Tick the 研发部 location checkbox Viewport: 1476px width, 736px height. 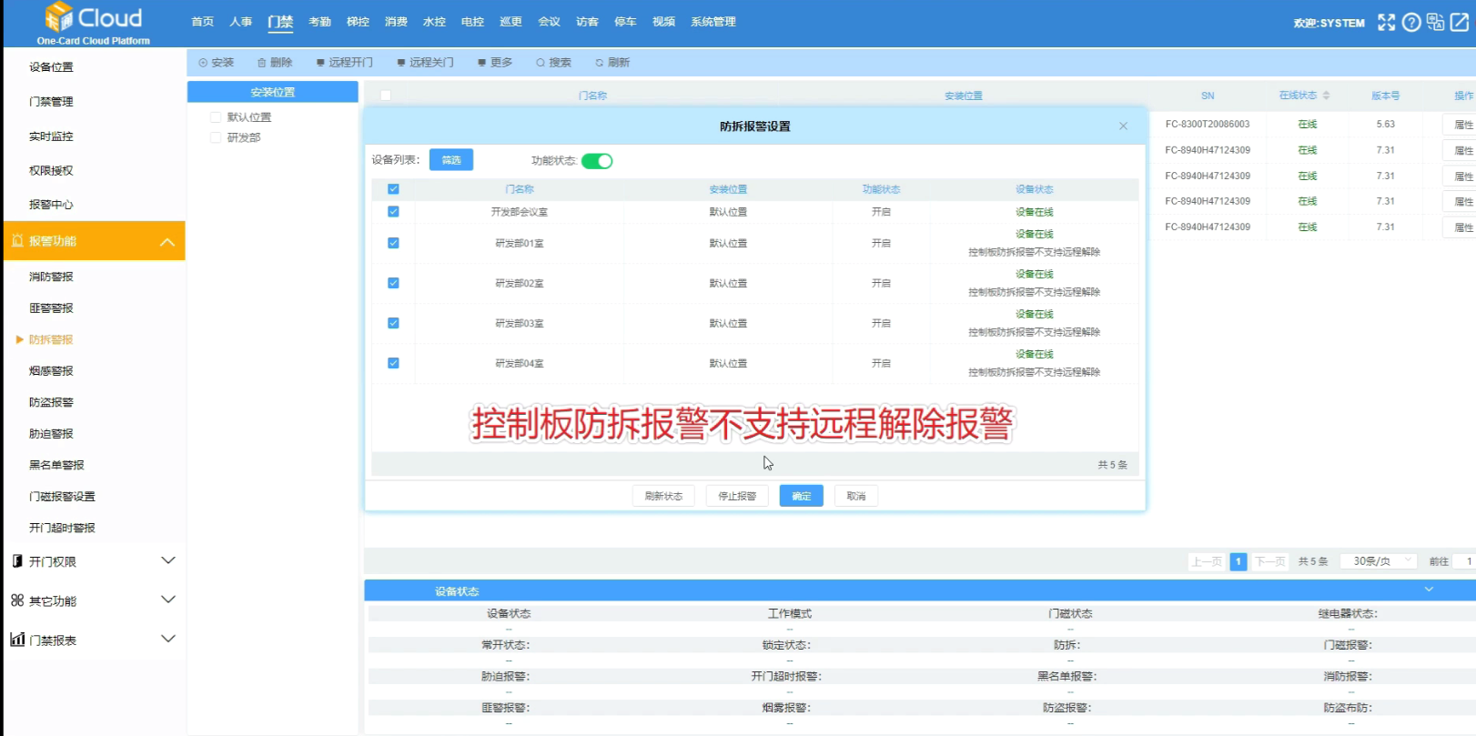pyautogui.click(x=216, y=137)
